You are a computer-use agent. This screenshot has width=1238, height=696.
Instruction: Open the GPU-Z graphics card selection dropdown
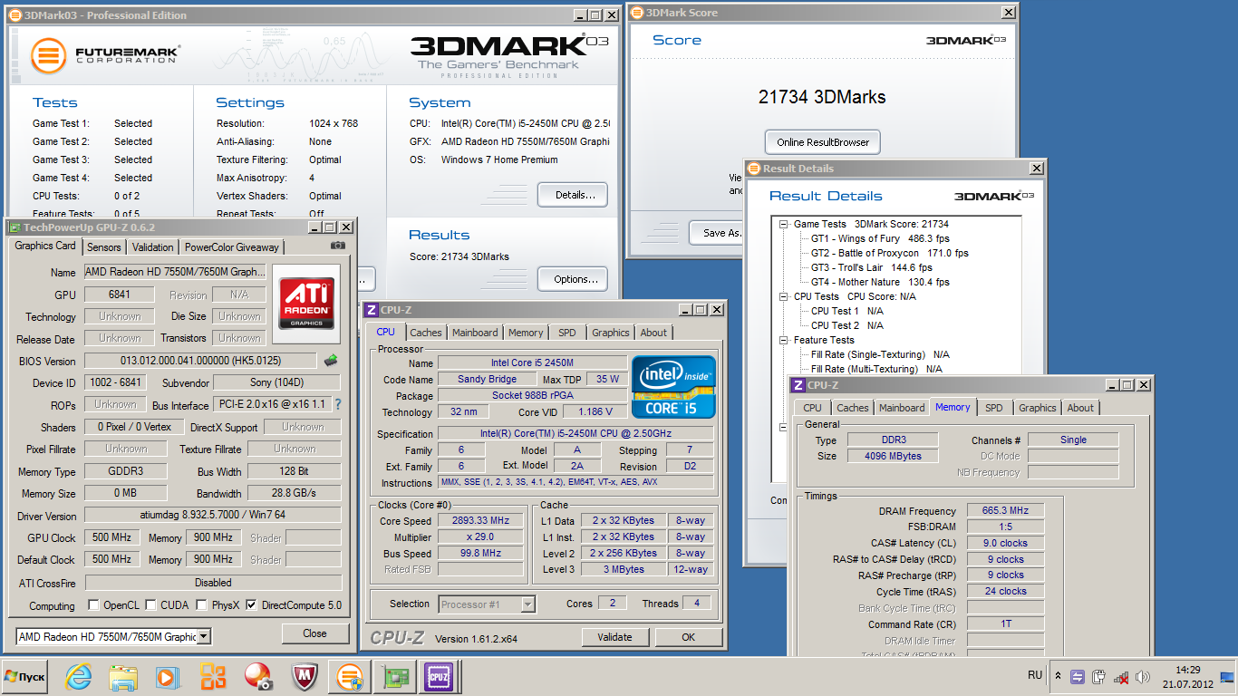tap(204, 637)
